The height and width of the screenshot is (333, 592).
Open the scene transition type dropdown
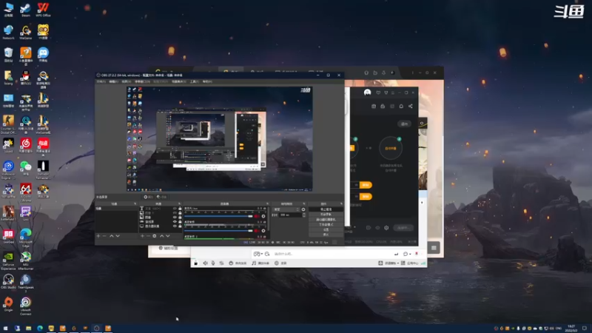[286, 209]
